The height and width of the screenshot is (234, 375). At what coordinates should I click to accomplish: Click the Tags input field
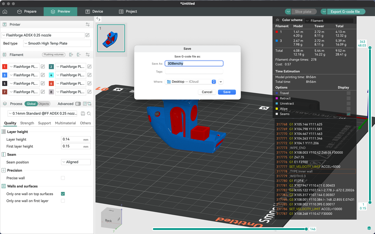click(x=194, y=72)
